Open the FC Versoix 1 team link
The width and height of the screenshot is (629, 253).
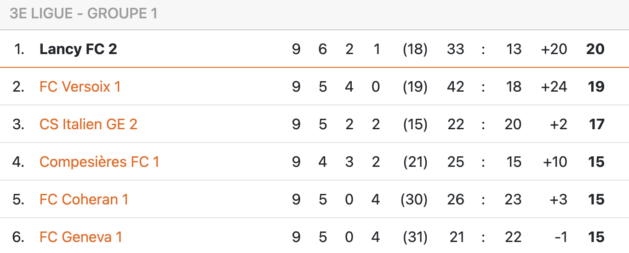coord(80,87)
